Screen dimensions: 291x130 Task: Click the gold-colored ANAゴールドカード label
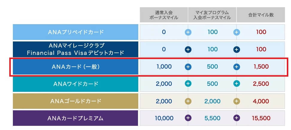pos(76,101)
